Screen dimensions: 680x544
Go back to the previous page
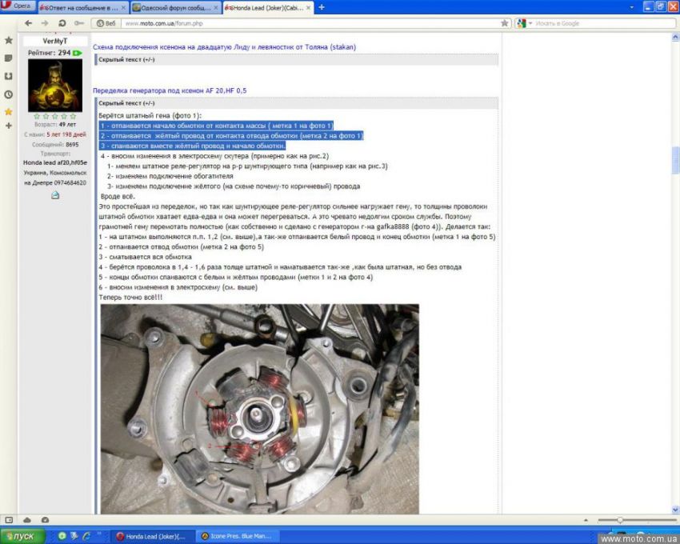click(x=29, y=23)
